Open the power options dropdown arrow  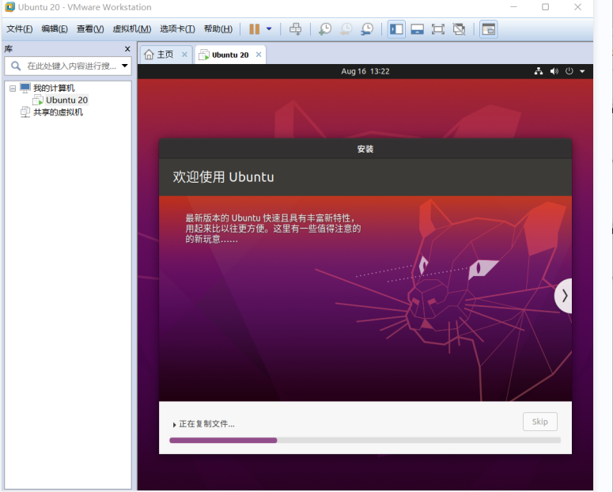269,29
